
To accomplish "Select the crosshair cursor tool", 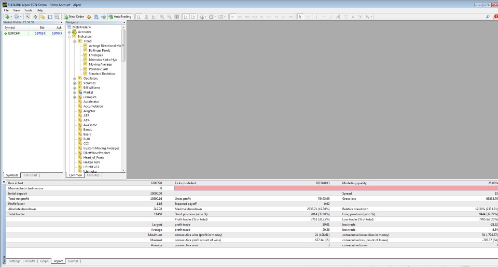I will pos(308,17).
